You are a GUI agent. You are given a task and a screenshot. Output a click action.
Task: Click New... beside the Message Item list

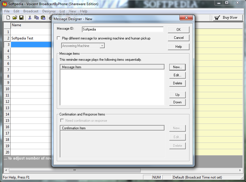click(x=177, y=67)
